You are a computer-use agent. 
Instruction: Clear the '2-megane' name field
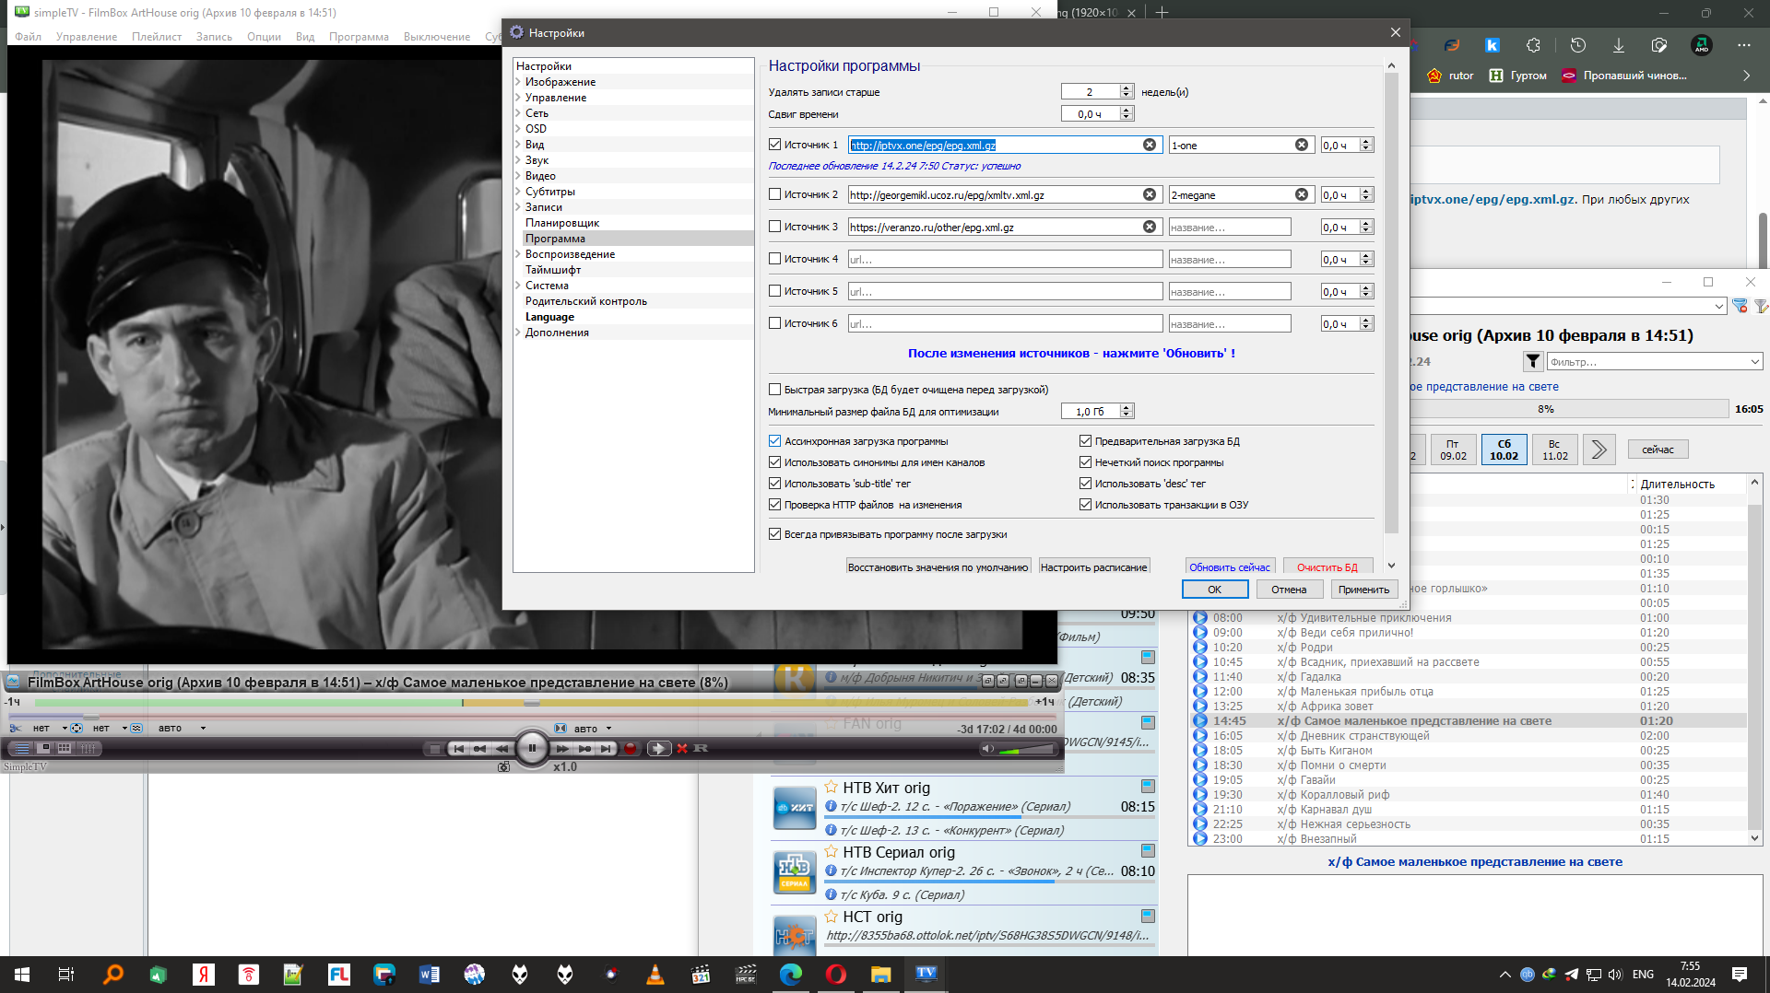[1302, 194]
